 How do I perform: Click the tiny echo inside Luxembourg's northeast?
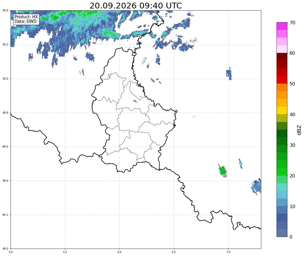(135, 101)
